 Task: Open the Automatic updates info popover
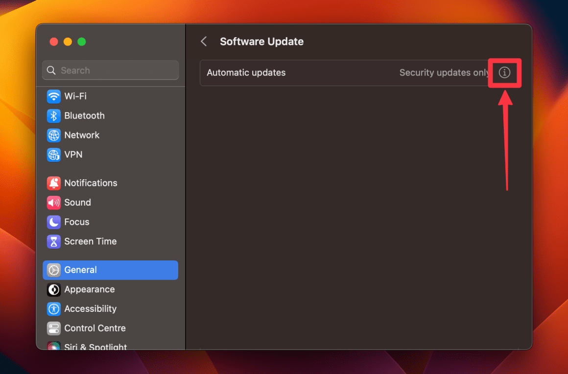[505, 72]
